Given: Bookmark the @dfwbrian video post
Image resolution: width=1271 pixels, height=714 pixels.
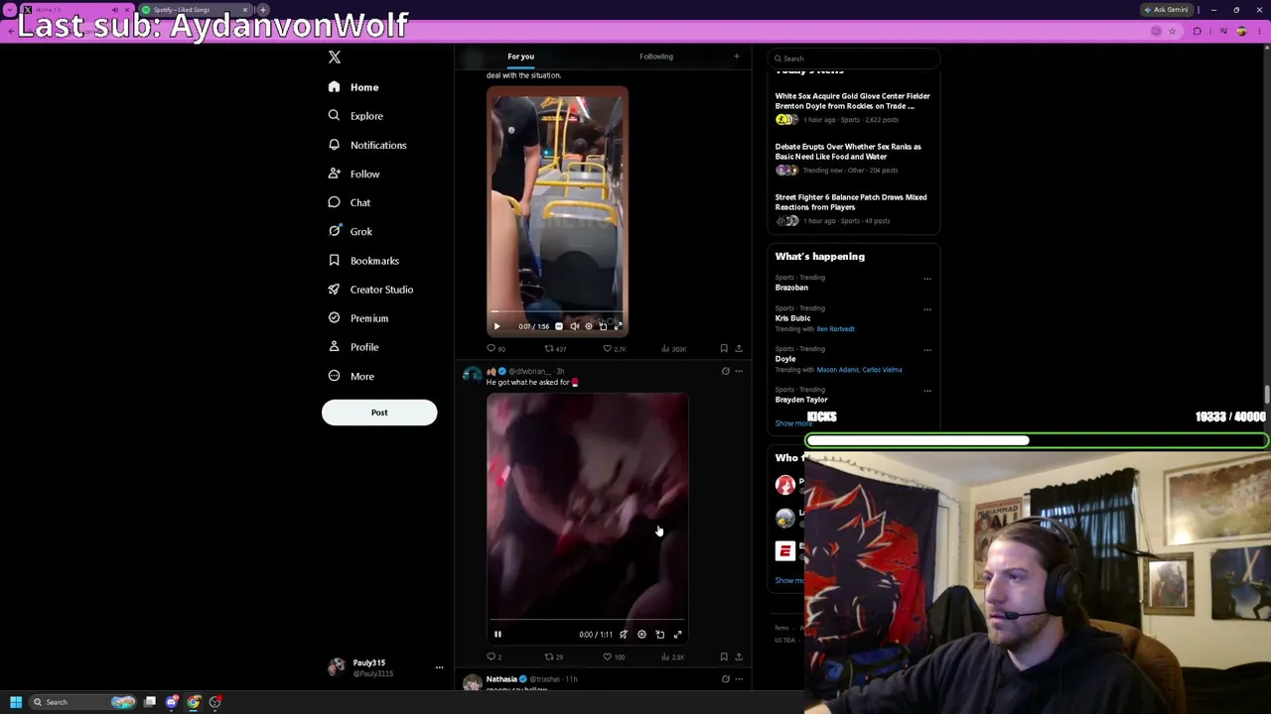Looking at the screenshot, I should [x=724, y=657].
